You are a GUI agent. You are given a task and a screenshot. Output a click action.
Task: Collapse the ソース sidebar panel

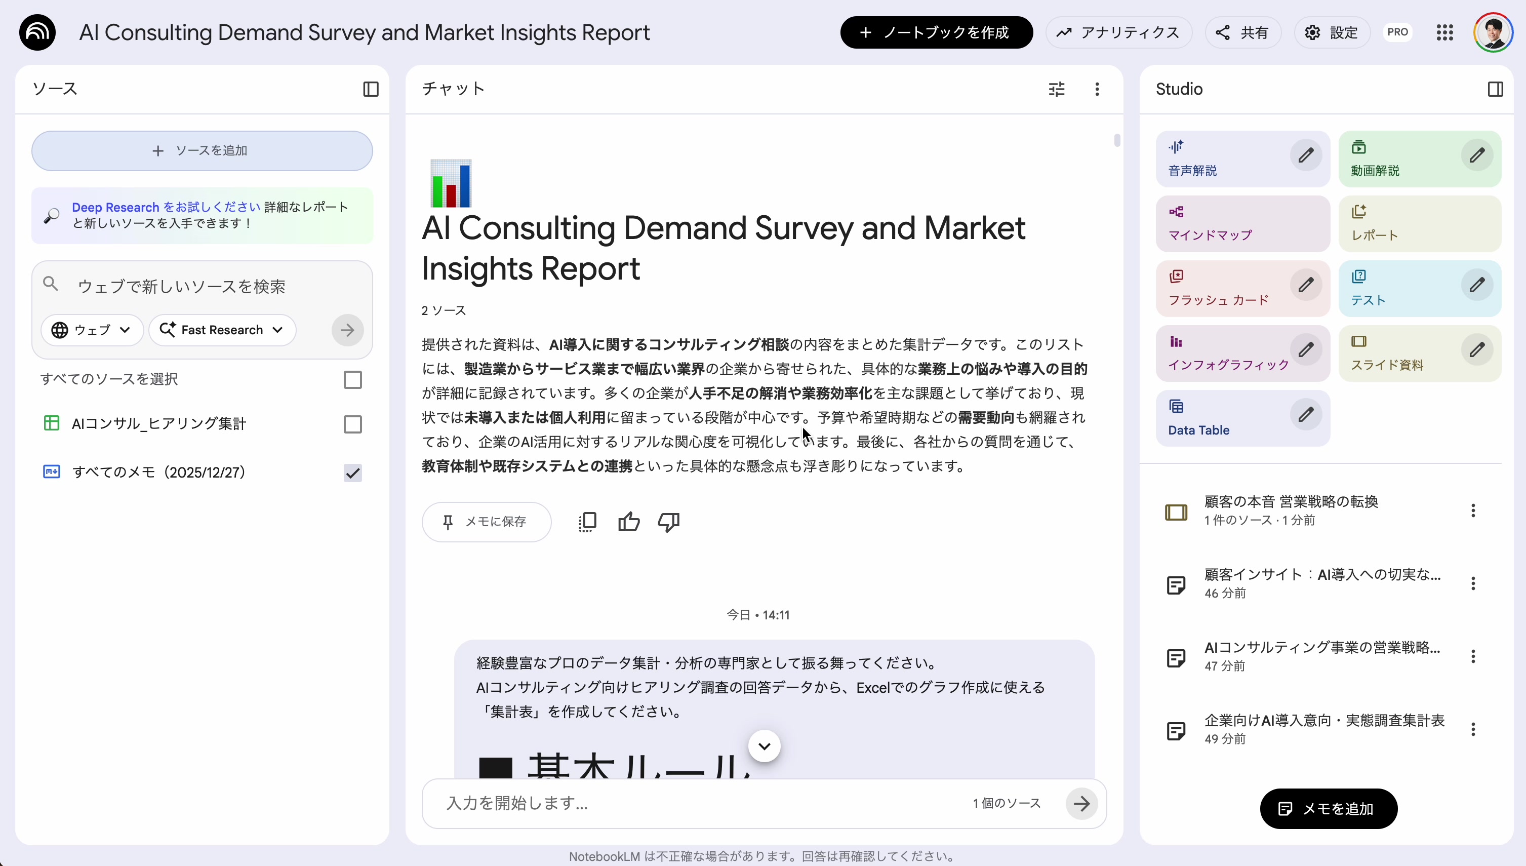point(371,89)
